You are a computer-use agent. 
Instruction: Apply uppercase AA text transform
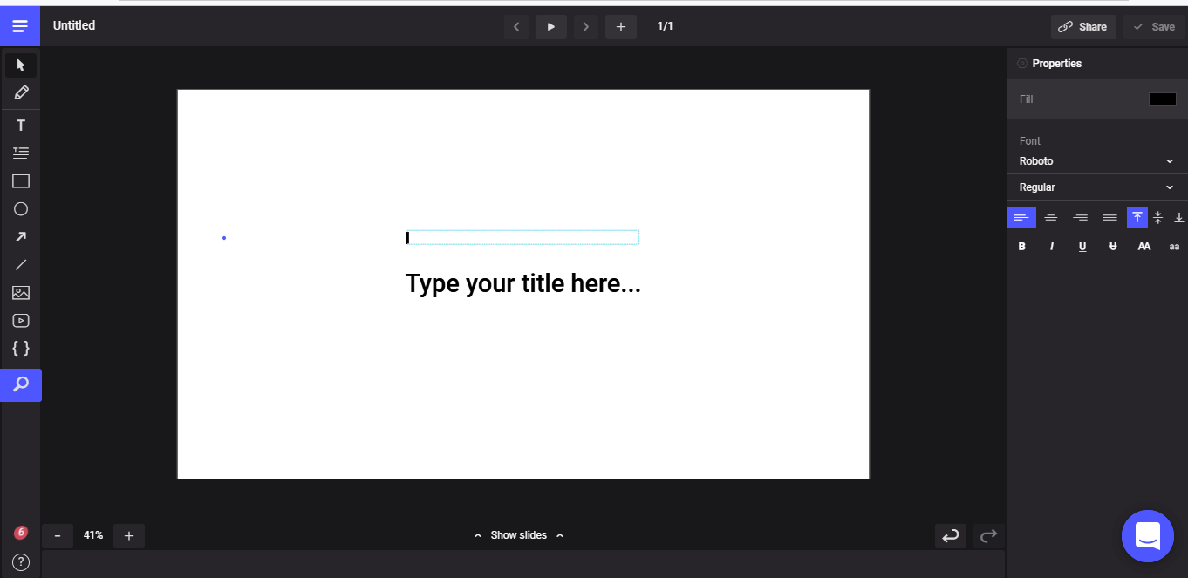tap(1144, 247)
